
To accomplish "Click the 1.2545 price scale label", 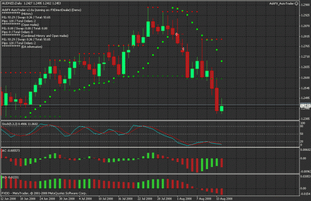I will coord(305,88).
